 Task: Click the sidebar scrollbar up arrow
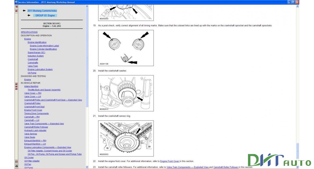87,6
